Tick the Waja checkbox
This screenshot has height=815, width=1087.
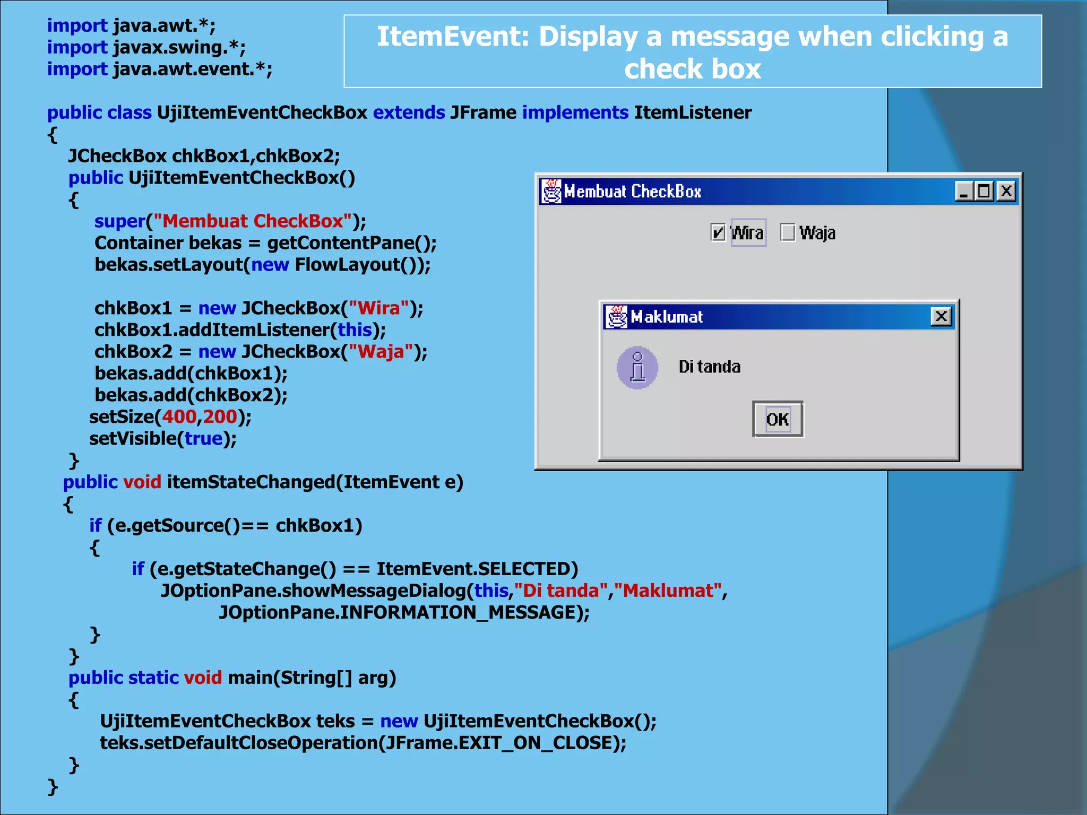[788, 232]
